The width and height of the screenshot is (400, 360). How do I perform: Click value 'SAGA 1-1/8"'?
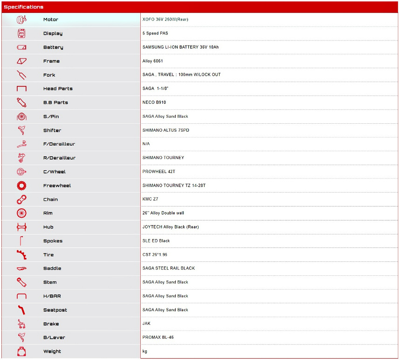[155, 88]
